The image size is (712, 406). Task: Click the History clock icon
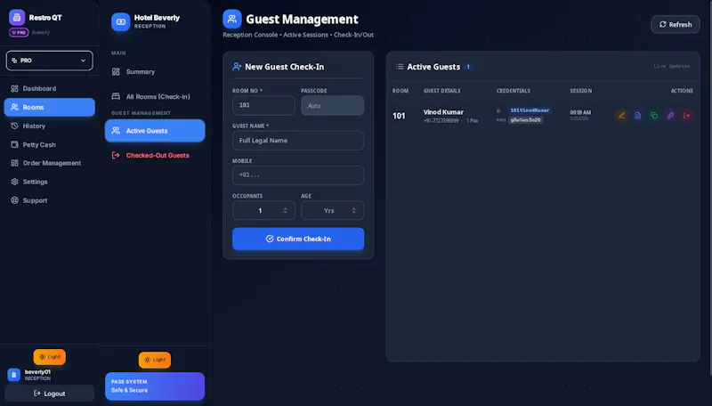(x=14, y=126)
